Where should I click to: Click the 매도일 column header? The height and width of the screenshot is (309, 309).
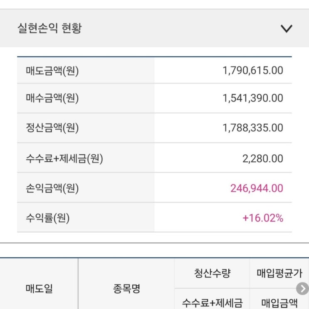click(39, 289)
